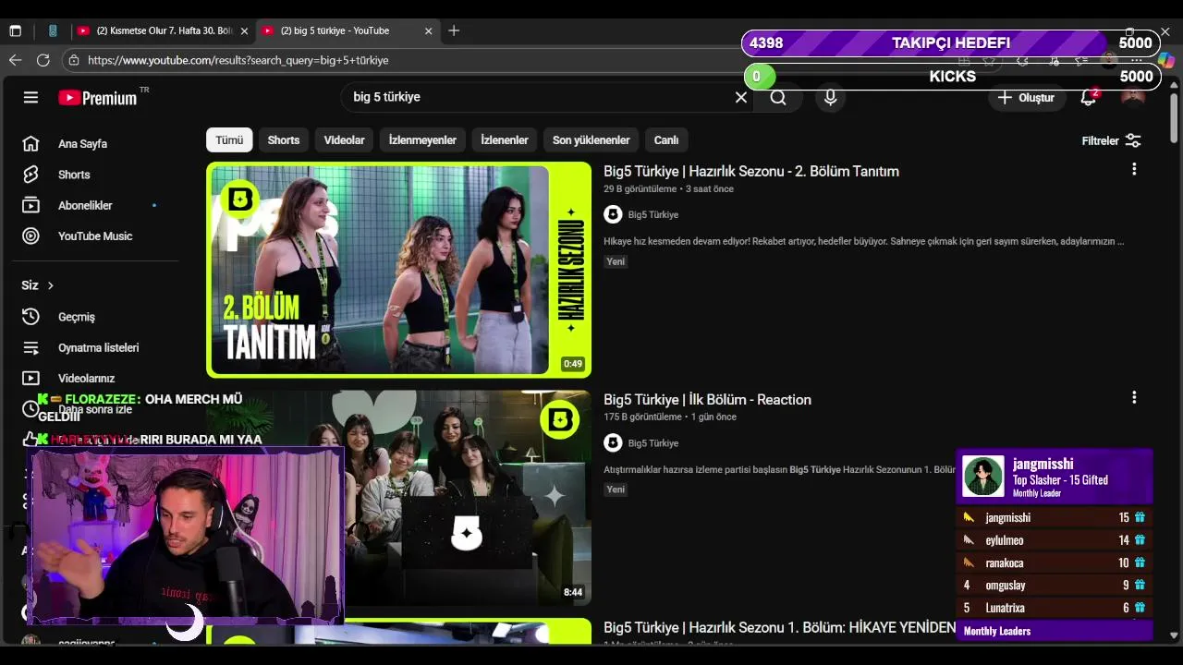Screen dimensions: 1183x665
Task: Click Lunatrixa row in gift leaderboard
Action: pyautogui.click(x=1054, y=608)
